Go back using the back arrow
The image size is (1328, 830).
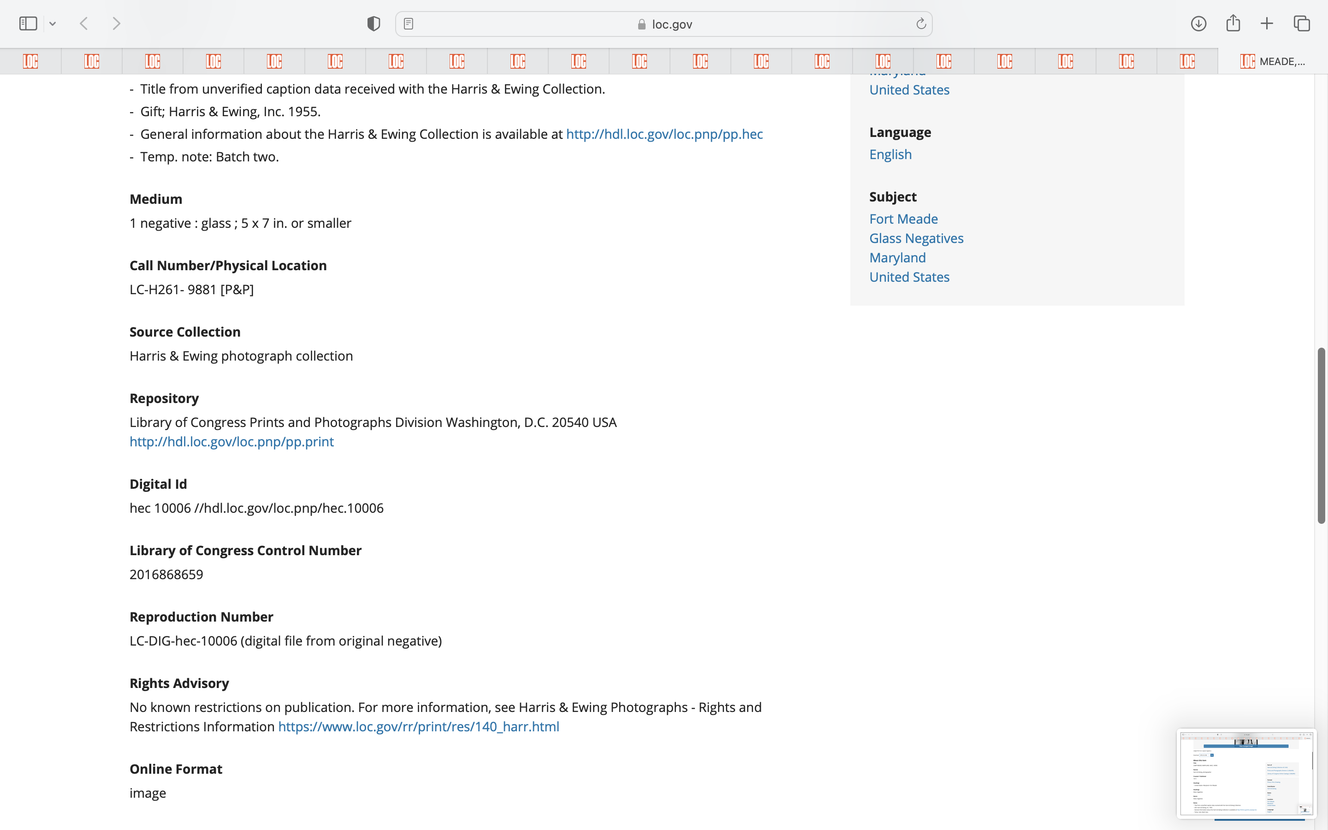point(84,24)
